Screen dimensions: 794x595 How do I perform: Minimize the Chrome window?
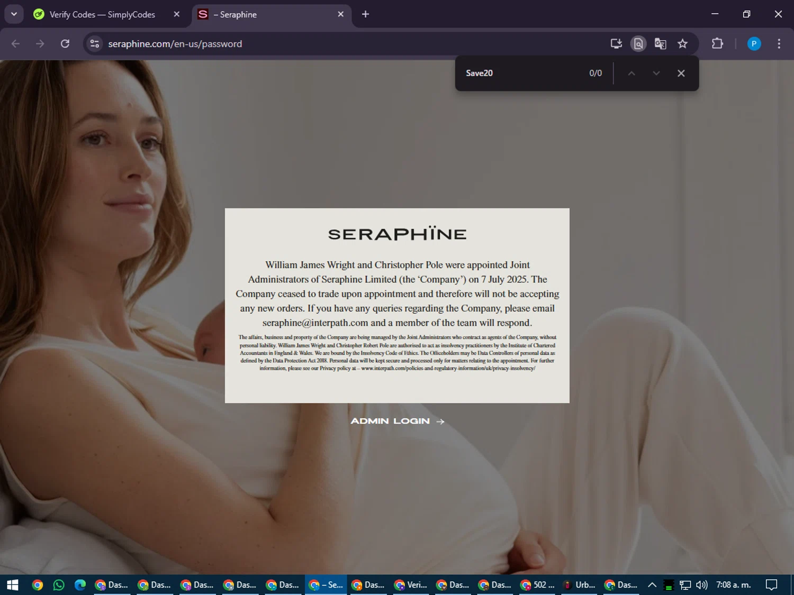coord(715,14)
